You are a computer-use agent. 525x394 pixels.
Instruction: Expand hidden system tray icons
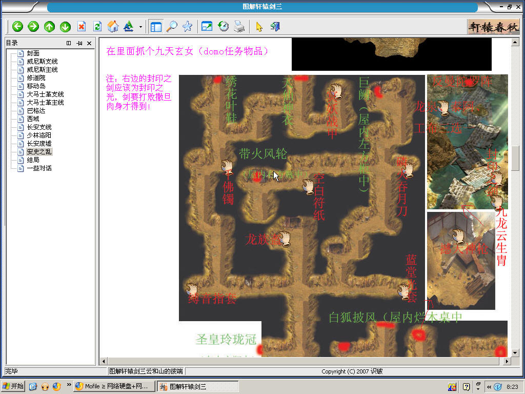click(x=489, y=387)
